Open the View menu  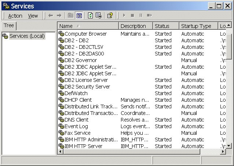pos(33,16)
